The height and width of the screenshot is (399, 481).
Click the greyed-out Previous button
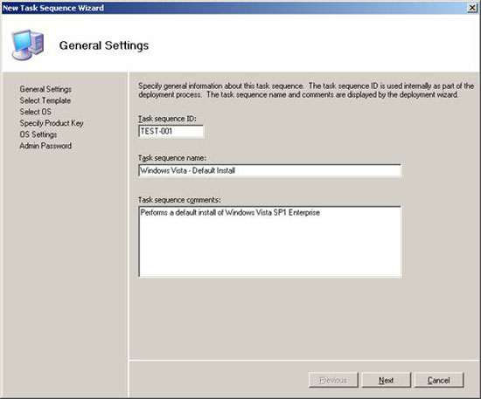tap(333, 380)
